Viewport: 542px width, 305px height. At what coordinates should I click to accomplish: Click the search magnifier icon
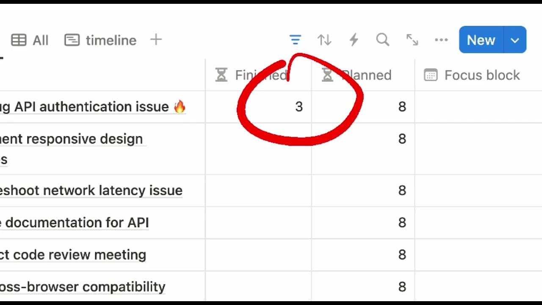click(x=382, y=40)
